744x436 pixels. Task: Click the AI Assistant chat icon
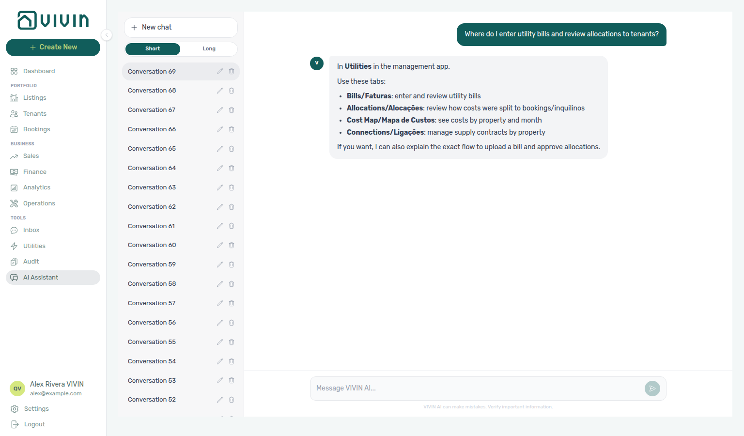point(14,278)
